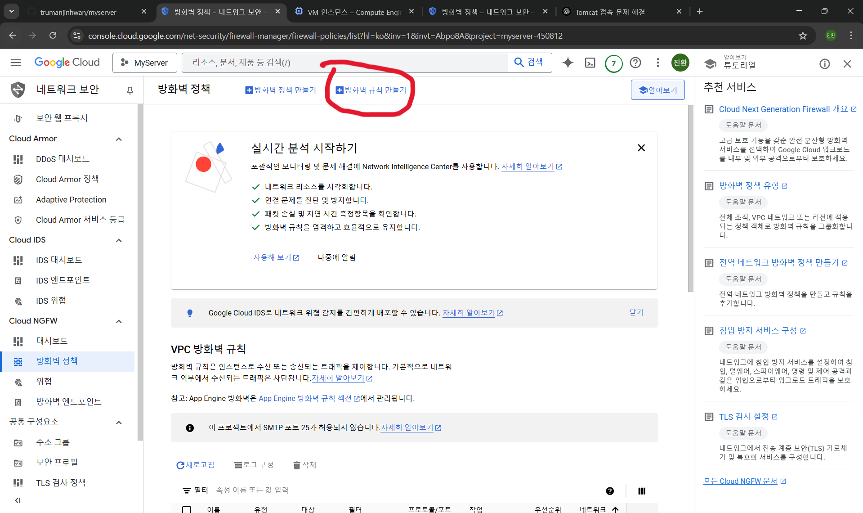Open the main navigation hamburger menu
The image size is (863, 513).
(x=16, y=63)
